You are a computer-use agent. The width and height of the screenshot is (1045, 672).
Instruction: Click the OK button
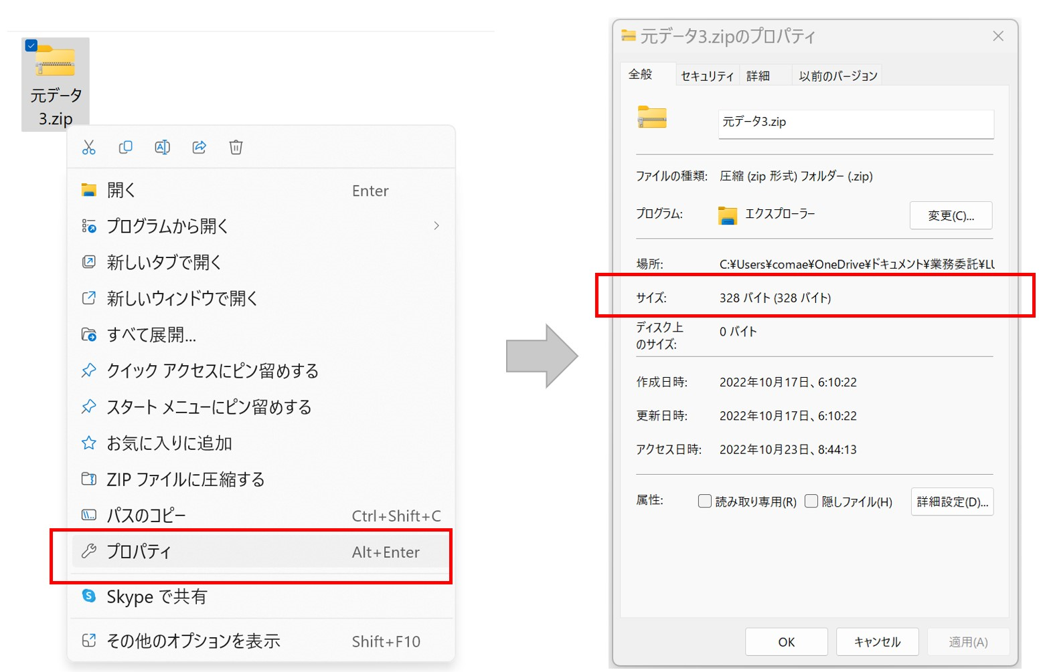coord(786,641)
